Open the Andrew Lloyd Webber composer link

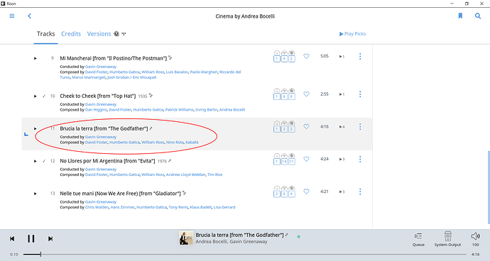185,174
